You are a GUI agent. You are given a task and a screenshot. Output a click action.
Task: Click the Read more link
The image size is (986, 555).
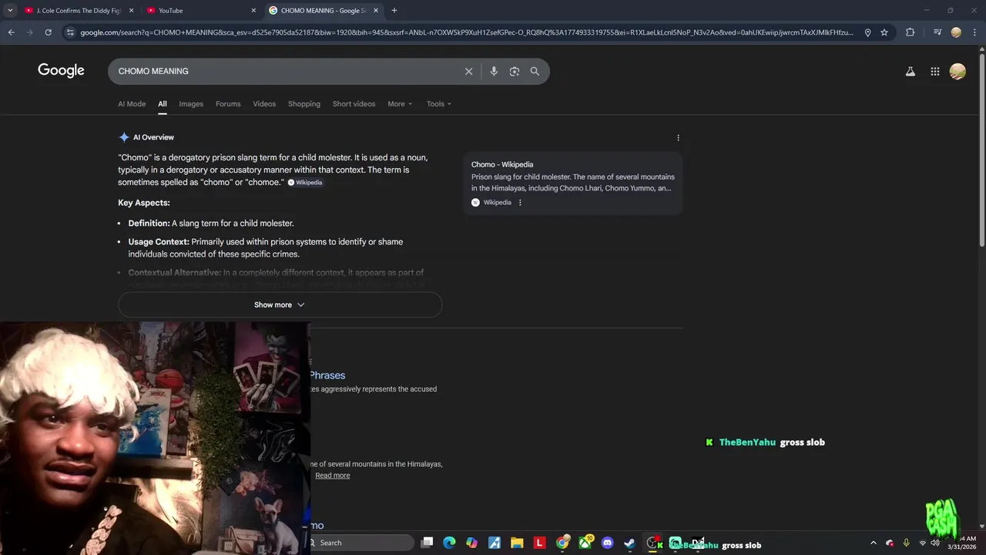point(333,476)
